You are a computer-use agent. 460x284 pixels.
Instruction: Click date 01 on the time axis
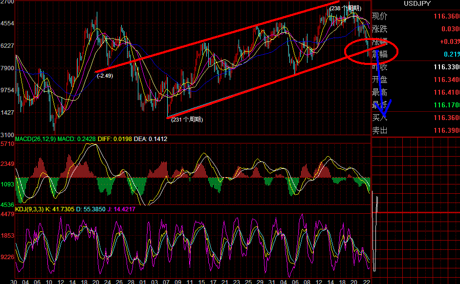143,282
